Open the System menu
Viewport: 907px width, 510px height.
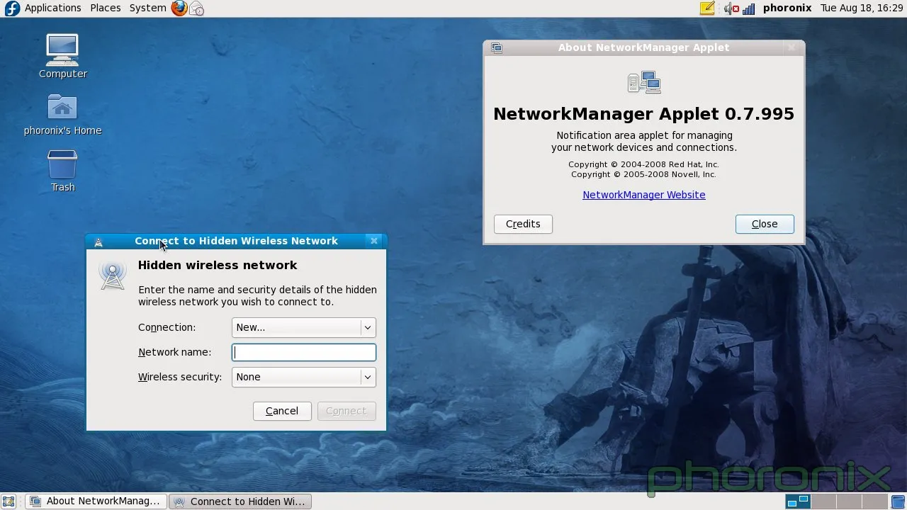(148, 8)
